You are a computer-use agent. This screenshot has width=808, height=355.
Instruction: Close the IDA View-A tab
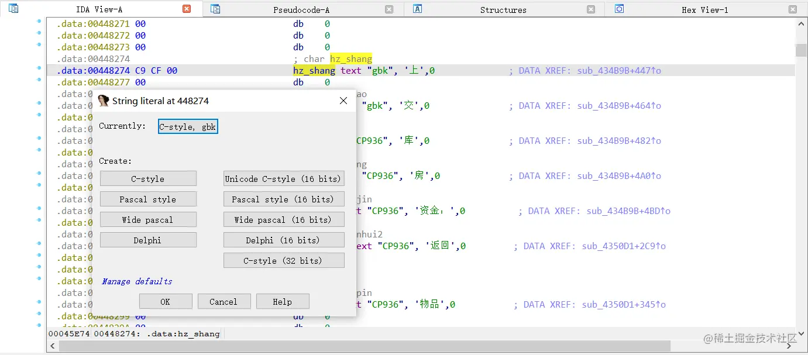[187, 9]
